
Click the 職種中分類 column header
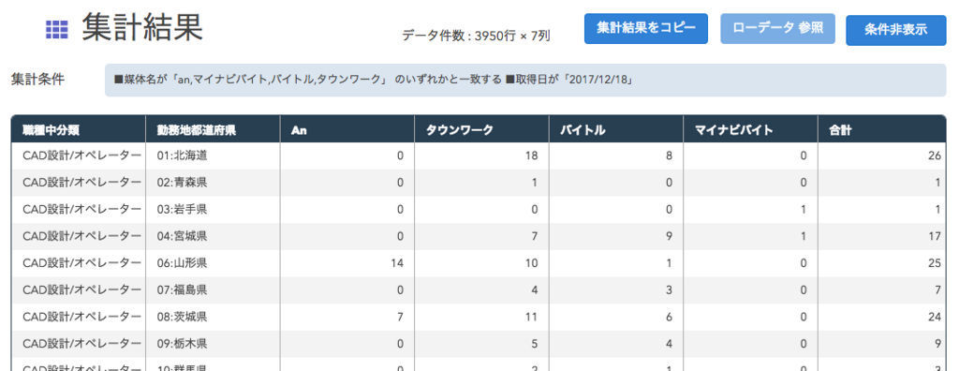click(x=79, y=129)
